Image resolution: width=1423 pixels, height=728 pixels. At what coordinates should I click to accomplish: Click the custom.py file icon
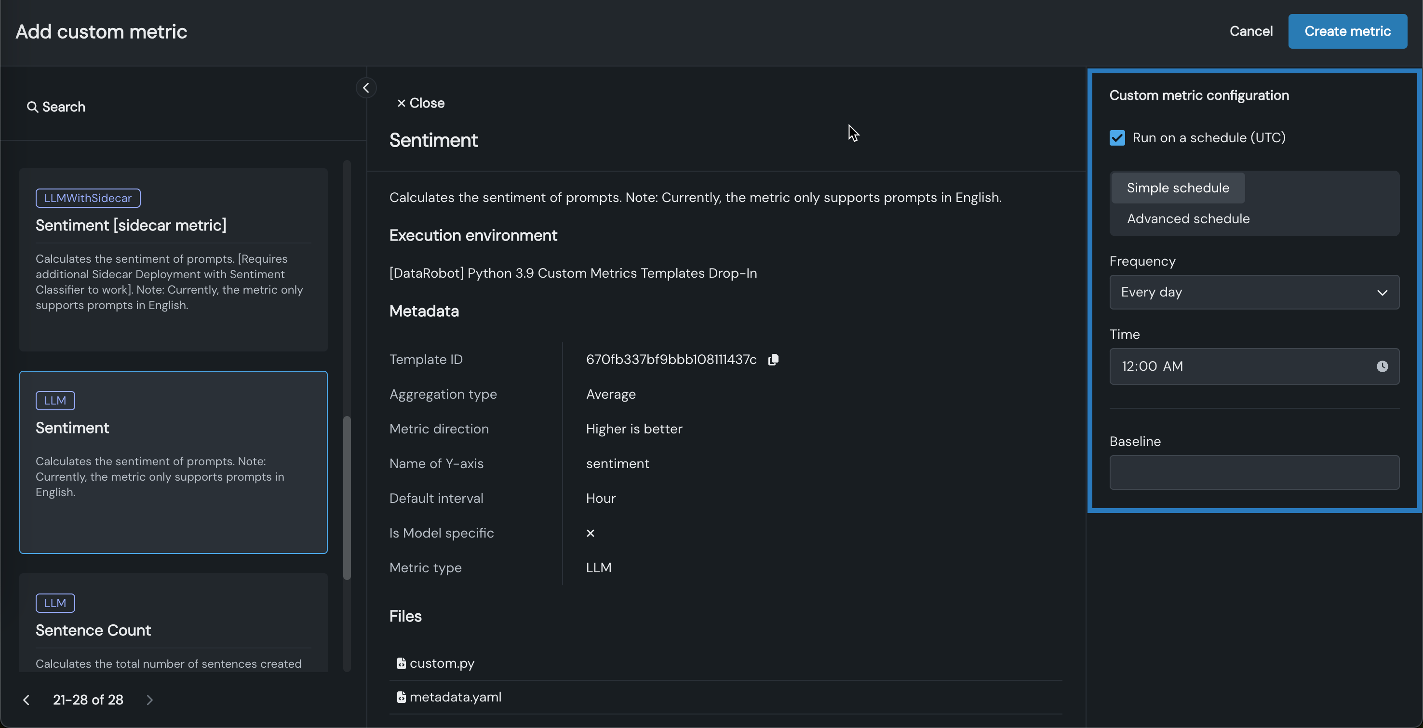coord(401,663)
